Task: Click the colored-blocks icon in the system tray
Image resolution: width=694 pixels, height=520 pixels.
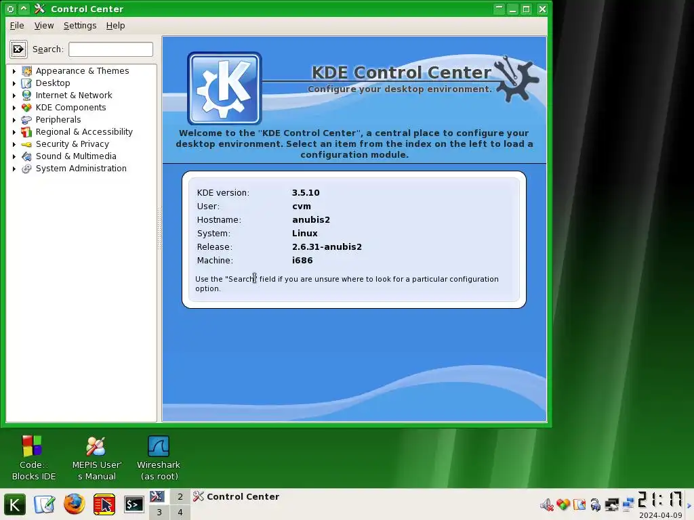Action: [563, 504]
